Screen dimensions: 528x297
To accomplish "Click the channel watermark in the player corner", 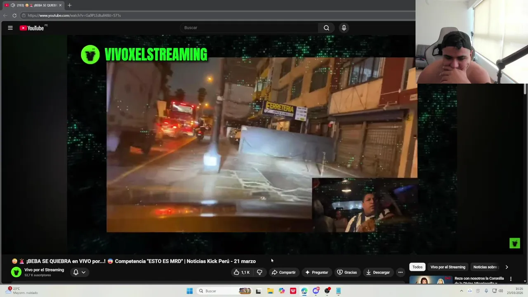I will tap(514, 243).
